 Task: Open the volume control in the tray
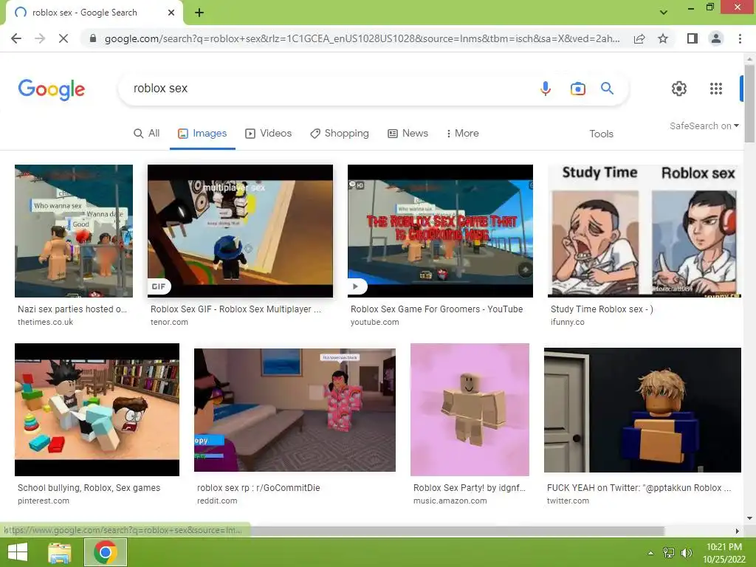coord(687,553)
